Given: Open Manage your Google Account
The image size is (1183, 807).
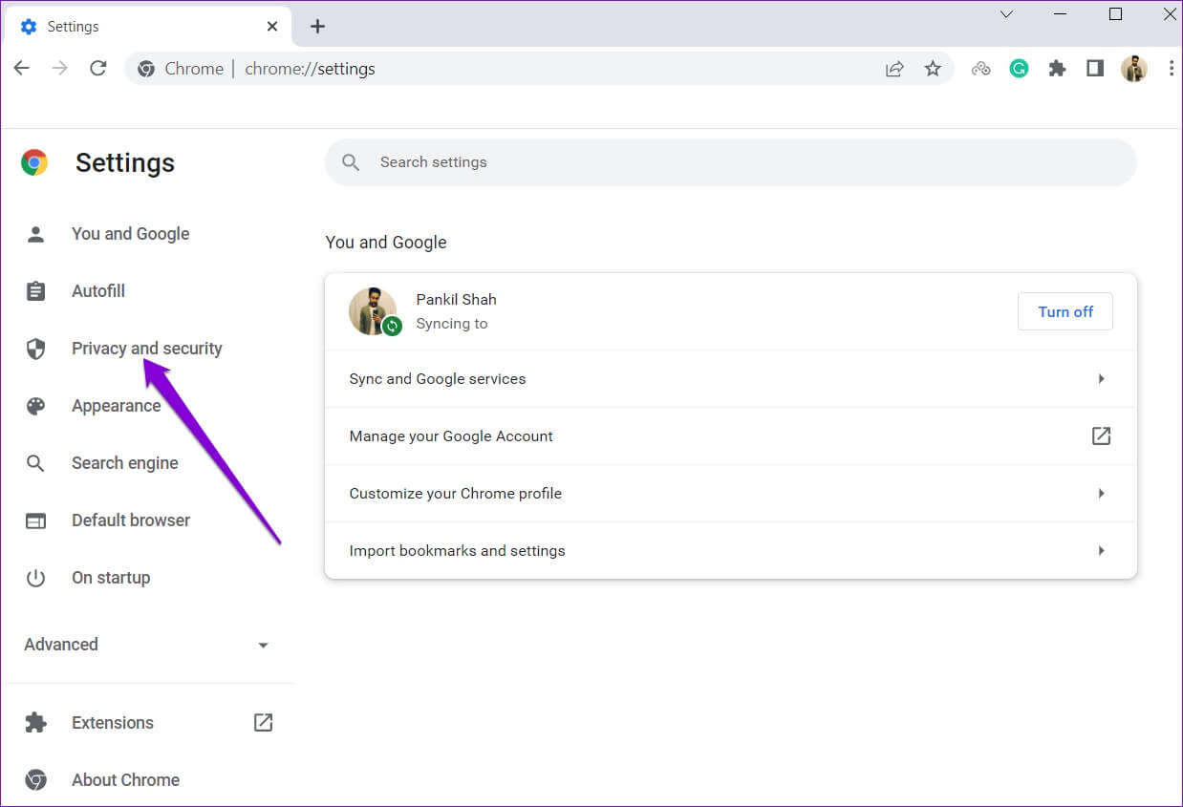Looking at the screenshot, I should pyautogui.click(x=731, y=436).
